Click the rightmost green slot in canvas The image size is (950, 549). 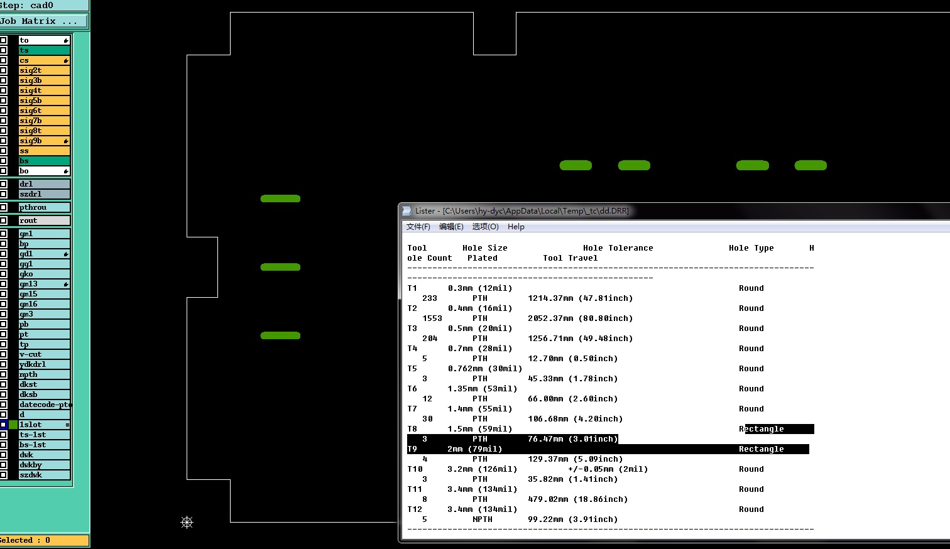coord(811,165)
